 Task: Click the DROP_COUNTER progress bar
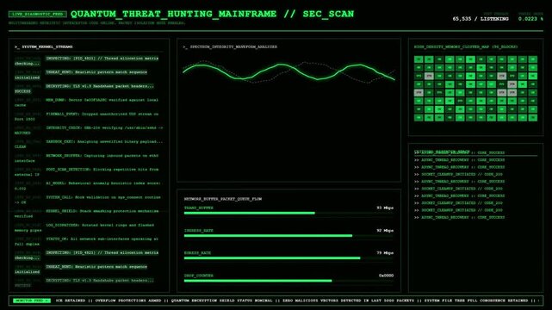click(x=288, y=281)
